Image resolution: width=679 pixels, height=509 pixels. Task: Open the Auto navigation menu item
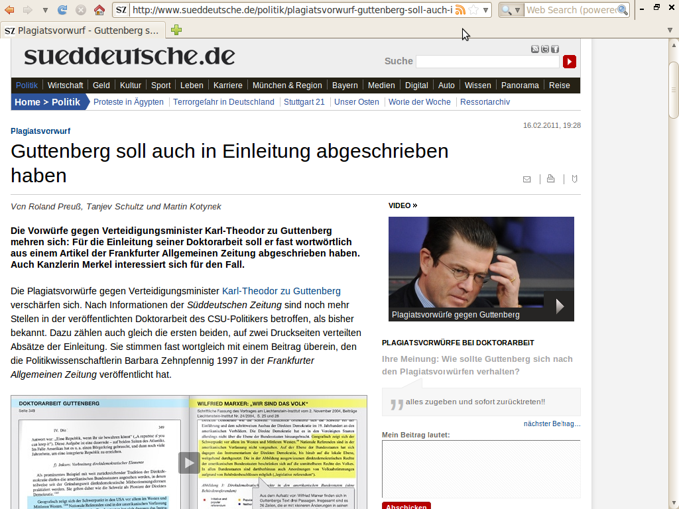(x=446, y=85)
